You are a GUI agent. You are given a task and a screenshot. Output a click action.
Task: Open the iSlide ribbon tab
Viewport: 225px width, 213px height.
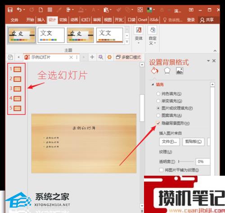coord(154,20)
